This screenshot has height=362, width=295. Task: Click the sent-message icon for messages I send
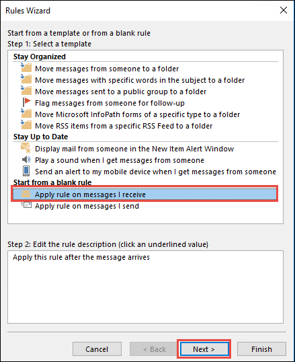[26, 205]
